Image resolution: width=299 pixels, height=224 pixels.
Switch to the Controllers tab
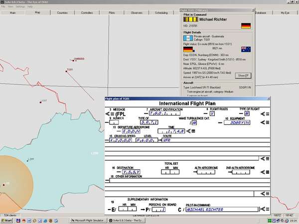[87, 12]
